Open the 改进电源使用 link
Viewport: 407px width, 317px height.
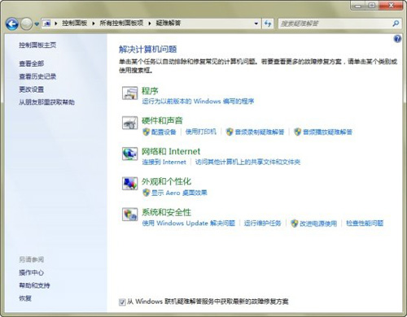coord(318,224)
